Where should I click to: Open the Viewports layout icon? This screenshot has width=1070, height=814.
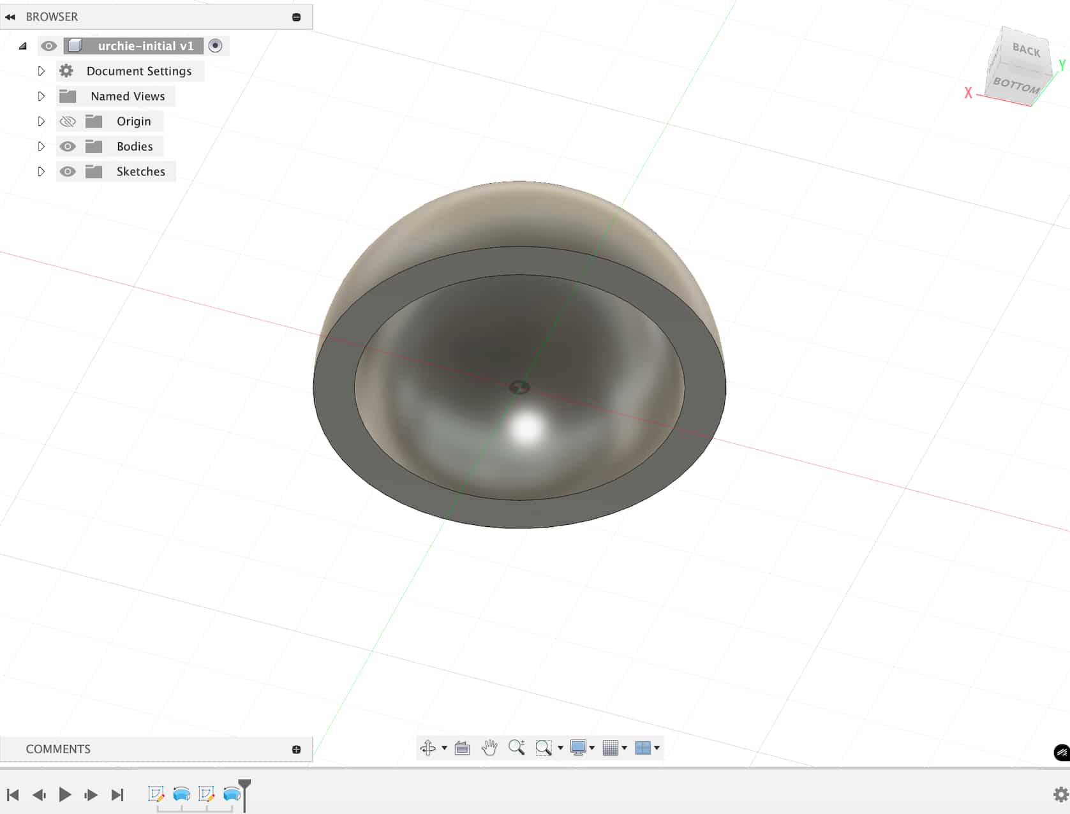click(643, 748)
